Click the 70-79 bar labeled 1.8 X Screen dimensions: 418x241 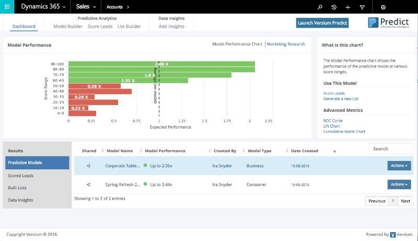pos(150,75)
